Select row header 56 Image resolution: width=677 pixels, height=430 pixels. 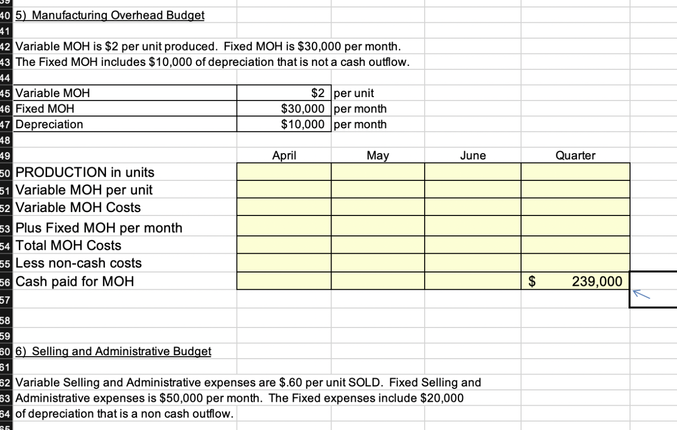[6, 281]
